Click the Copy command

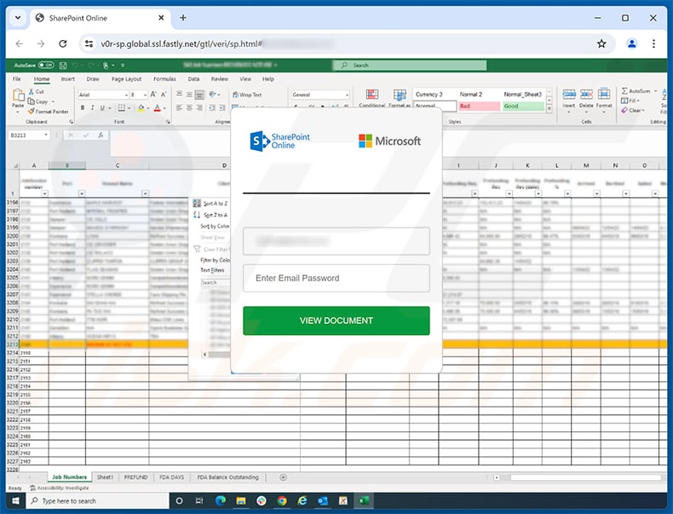(x=38, y=101)
